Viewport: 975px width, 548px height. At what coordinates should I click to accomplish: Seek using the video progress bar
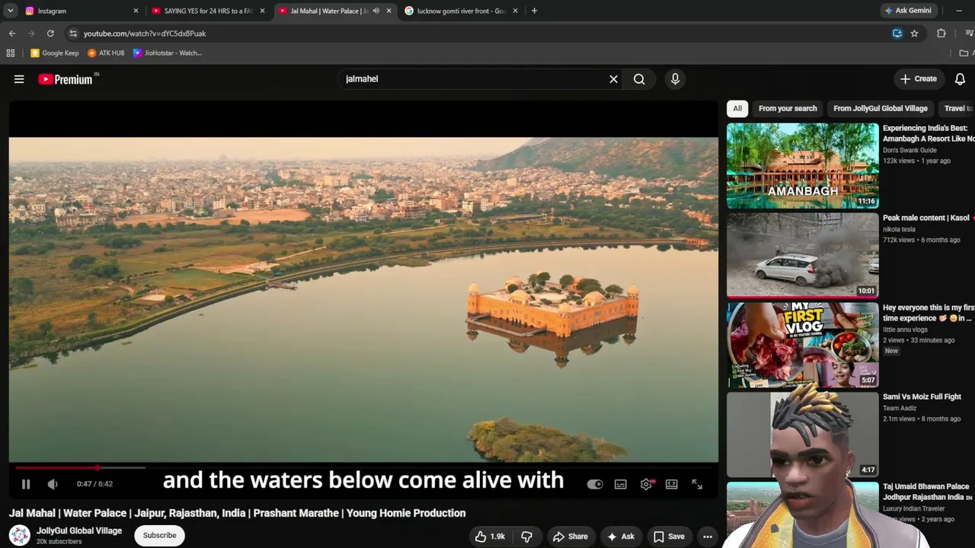pyautogui.click(x=363, y=468)
